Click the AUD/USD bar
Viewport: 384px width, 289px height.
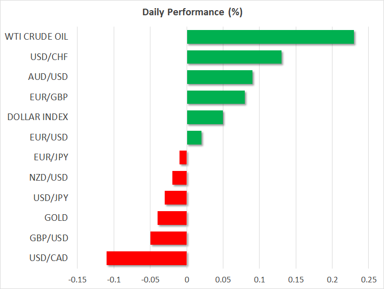click(220, 77)
